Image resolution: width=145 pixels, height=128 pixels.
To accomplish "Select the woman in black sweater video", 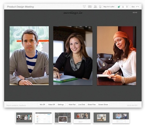I will [73, 56].
